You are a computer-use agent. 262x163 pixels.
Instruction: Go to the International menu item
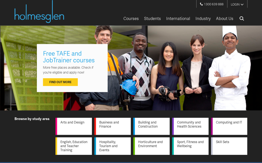pyautogui.click(x=178, y=19)
